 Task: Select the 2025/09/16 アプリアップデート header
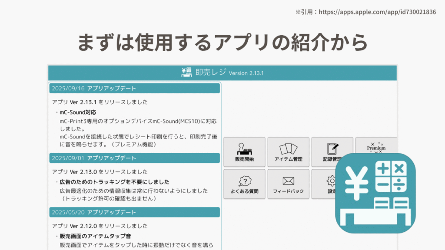134,89
